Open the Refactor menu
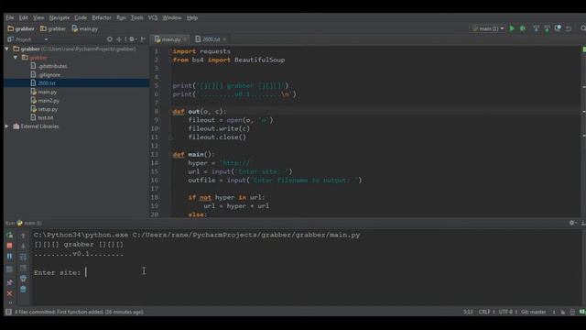This screenshot has width=586, height=330. coord(102,17)
